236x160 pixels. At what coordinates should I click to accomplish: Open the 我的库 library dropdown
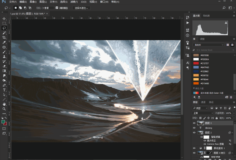pos(208,45)
